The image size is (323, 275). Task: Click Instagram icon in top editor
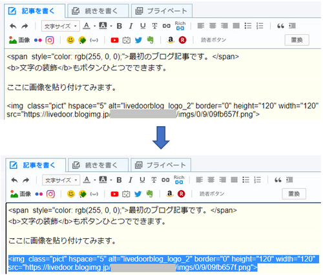pyautogui.click(x=50, y=40)
